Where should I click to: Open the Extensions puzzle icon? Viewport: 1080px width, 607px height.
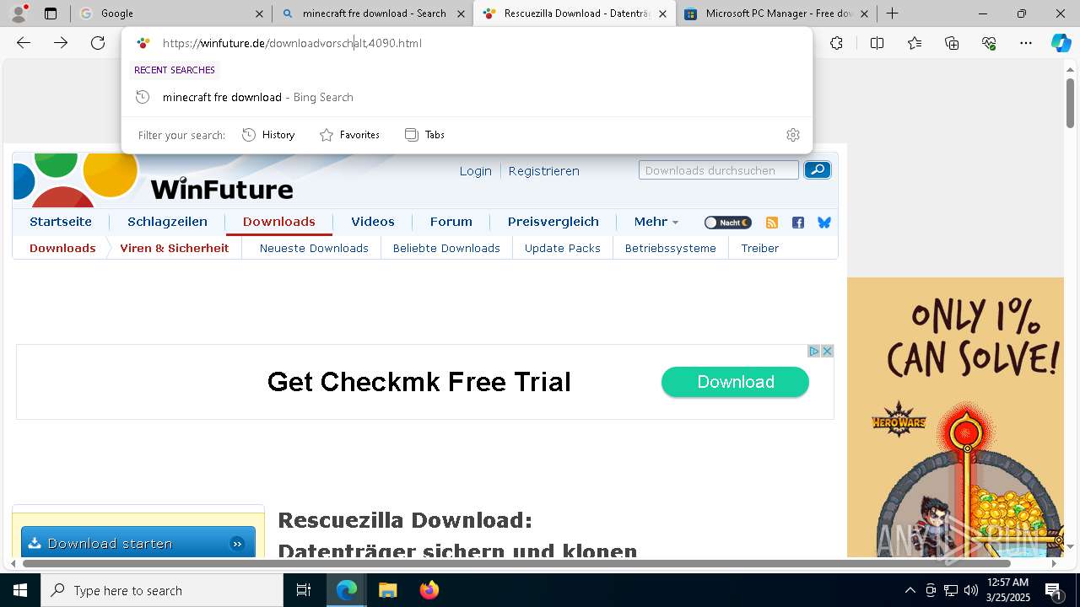[836, 43]
